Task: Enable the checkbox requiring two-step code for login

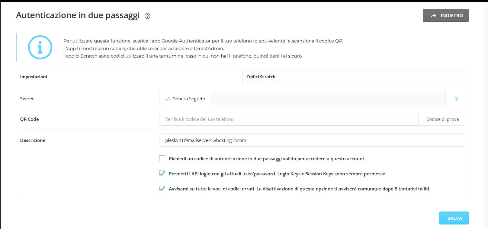Action: 162,158
